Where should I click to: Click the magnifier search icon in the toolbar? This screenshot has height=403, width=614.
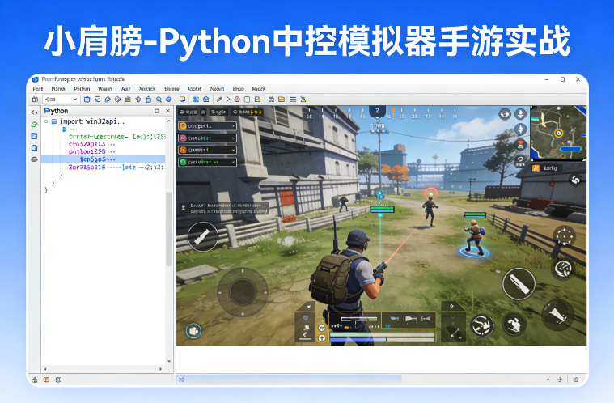point(159,100)
